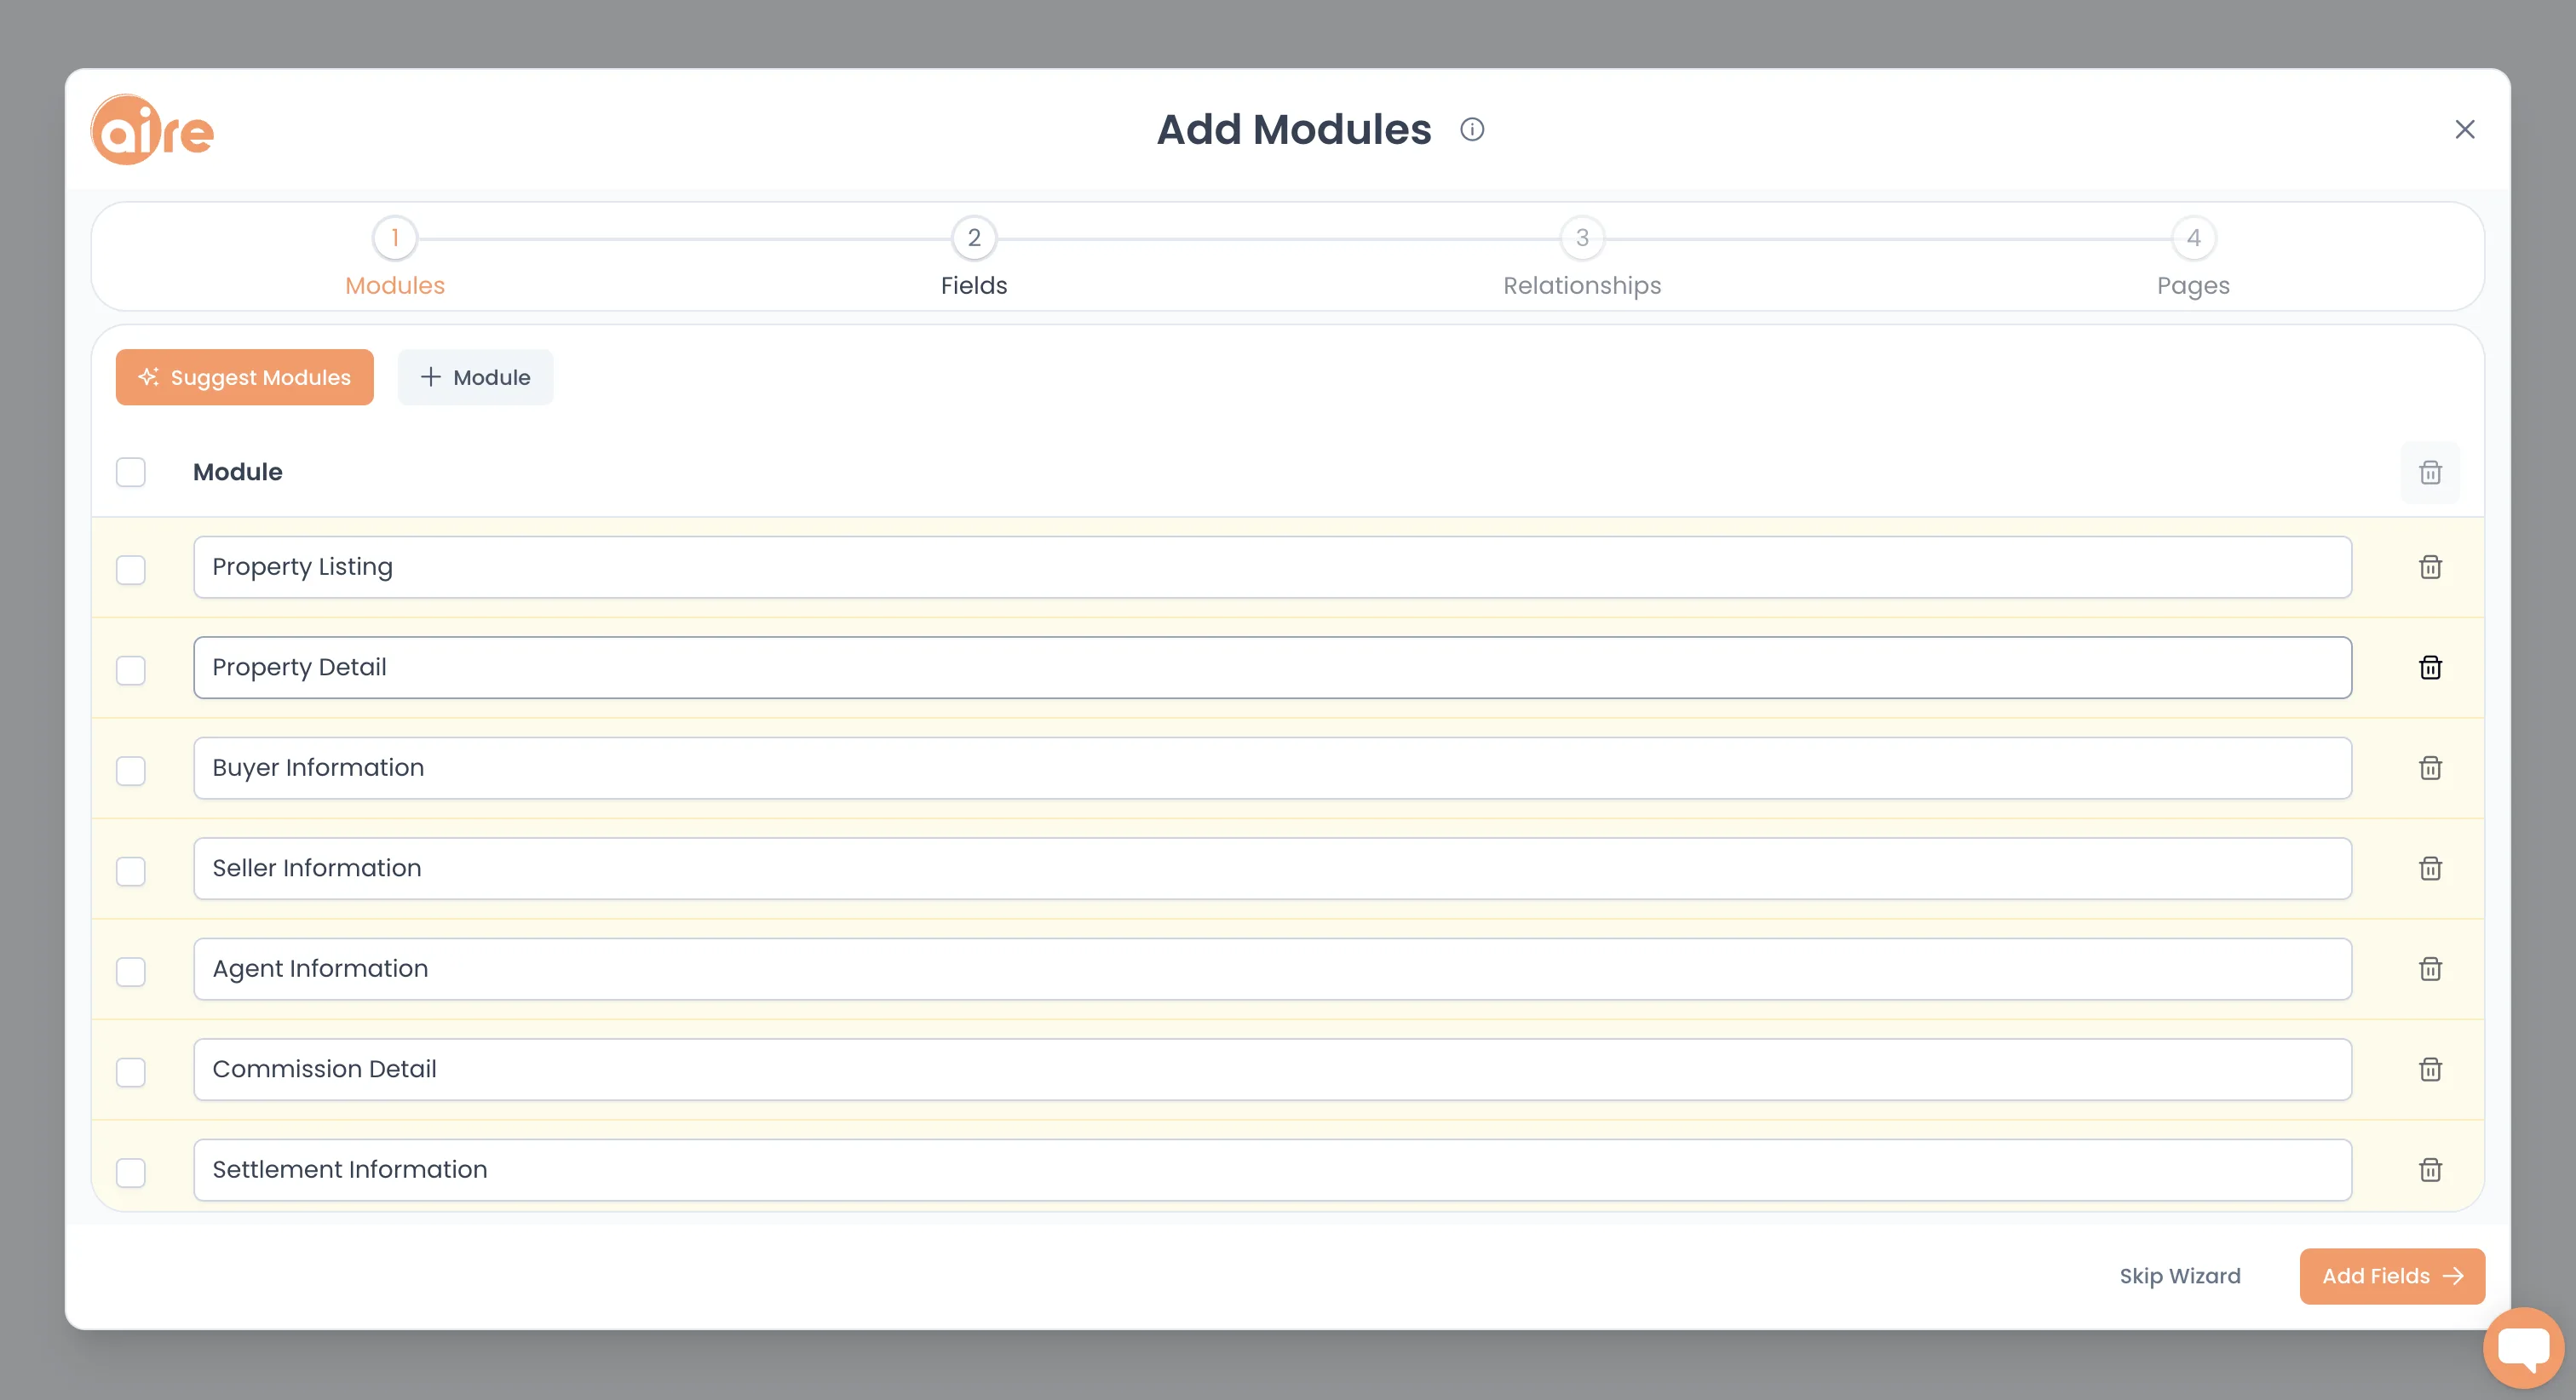Check the Property Listing checkbox
The image size is (2576, 1400).
[x=131, y=569]
